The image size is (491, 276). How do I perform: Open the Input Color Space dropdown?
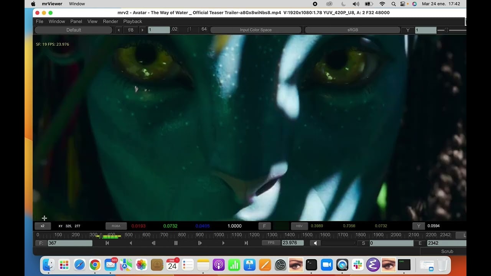[255, 30]
